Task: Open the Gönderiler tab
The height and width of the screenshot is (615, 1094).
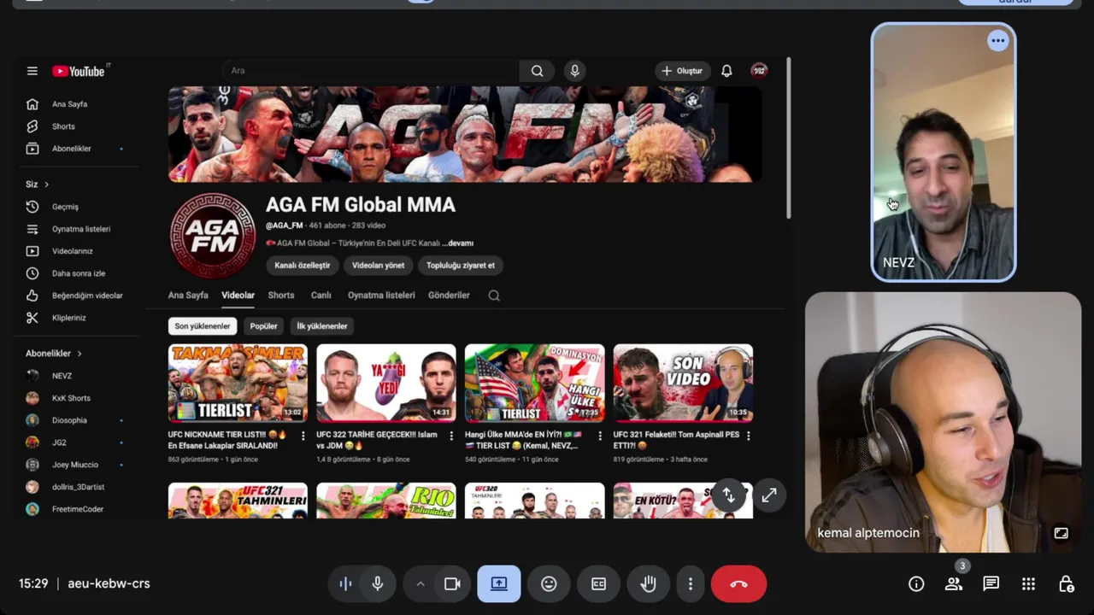Action: 449,296
